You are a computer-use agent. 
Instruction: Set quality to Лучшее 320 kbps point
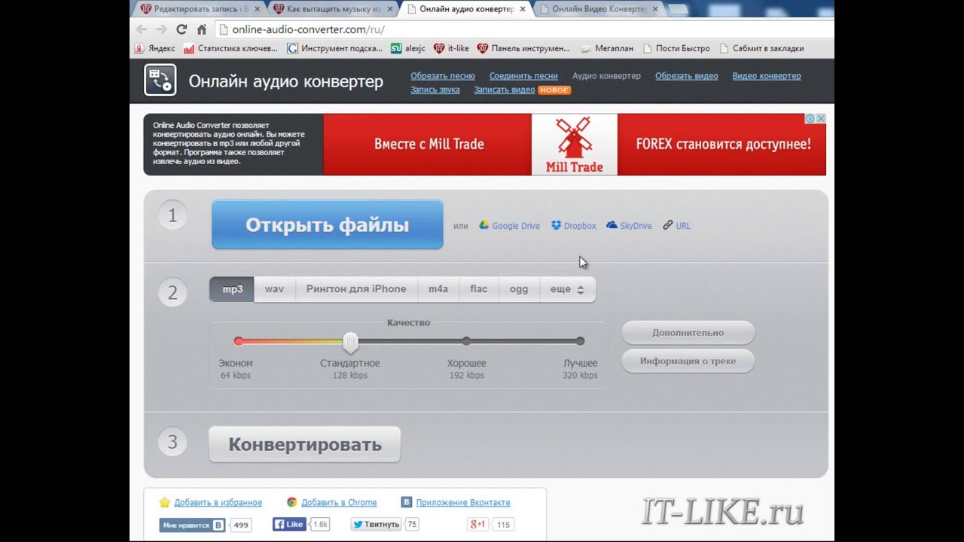(580, 341)
